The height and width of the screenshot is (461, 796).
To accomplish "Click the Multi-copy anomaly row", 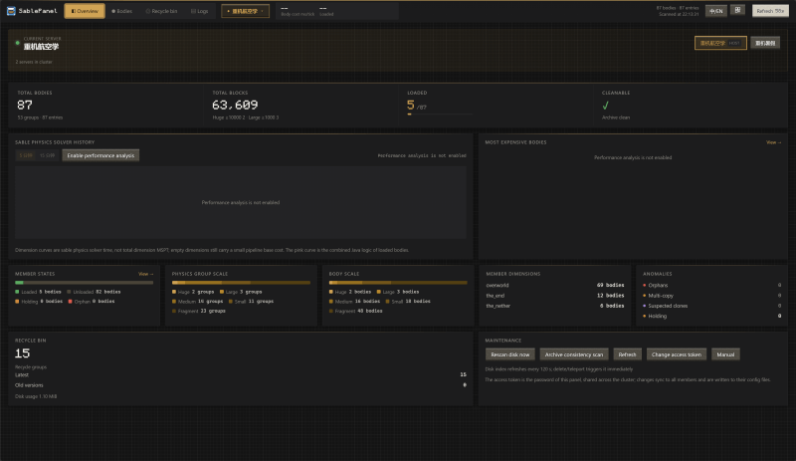I will coord(711,296).
